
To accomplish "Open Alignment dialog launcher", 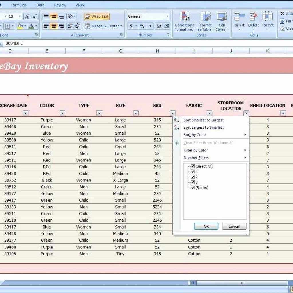I will [x=121, y=35].
